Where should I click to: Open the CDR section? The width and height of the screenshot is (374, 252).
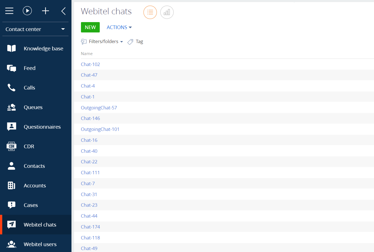point(29,146)
